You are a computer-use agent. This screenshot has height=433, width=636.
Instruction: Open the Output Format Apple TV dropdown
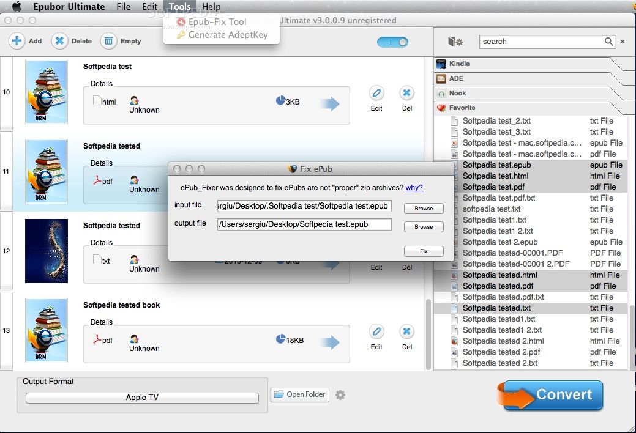pos(142,398)
